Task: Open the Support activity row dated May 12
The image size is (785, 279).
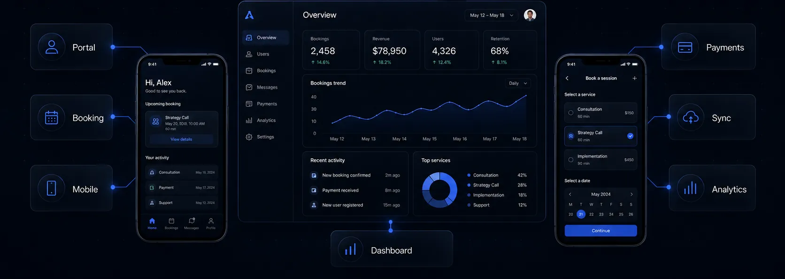Action: point(182,203)
